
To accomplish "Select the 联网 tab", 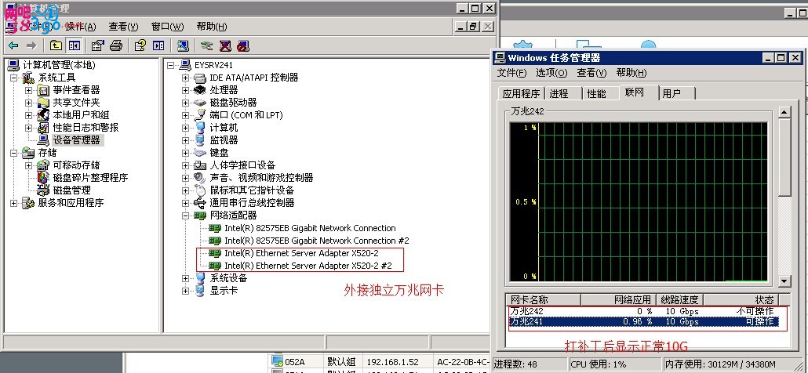I will pyautogui.click(x=639, y=92).
